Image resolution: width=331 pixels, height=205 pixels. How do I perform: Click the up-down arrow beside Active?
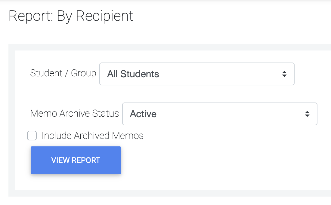(x=307, y=114)
